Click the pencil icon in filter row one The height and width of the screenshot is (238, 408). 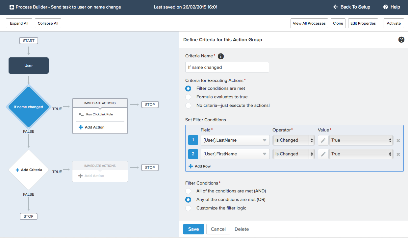pos(323,140)
